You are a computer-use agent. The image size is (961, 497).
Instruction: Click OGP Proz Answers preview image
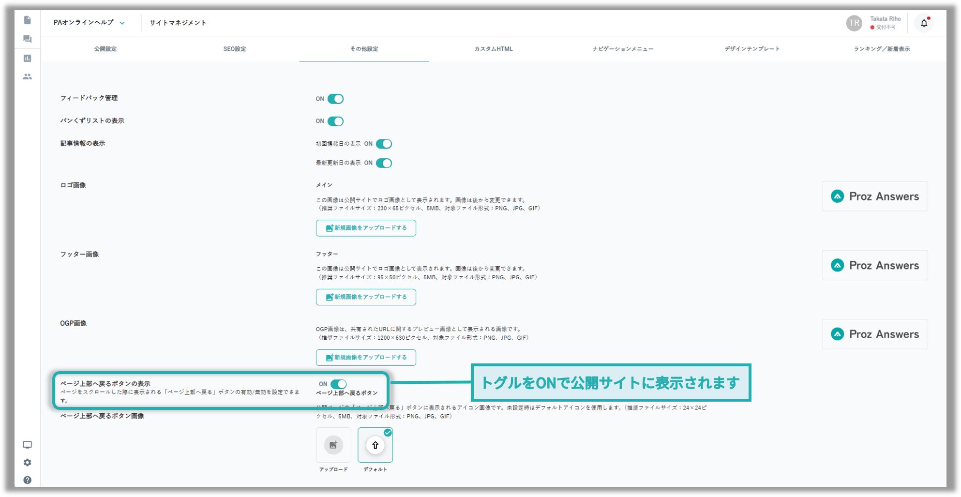click(x=875, y=334)
